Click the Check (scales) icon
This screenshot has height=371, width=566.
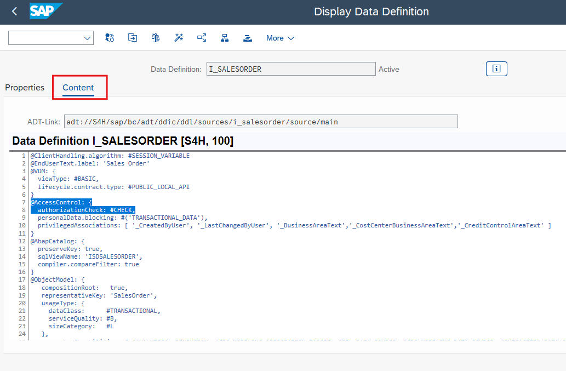[x=156, y=38]
